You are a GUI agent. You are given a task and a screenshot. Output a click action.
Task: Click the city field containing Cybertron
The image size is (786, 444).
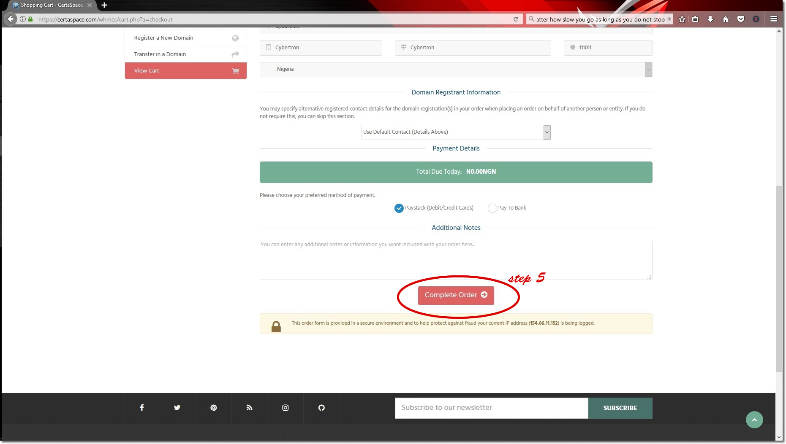[x=321, y=48]
